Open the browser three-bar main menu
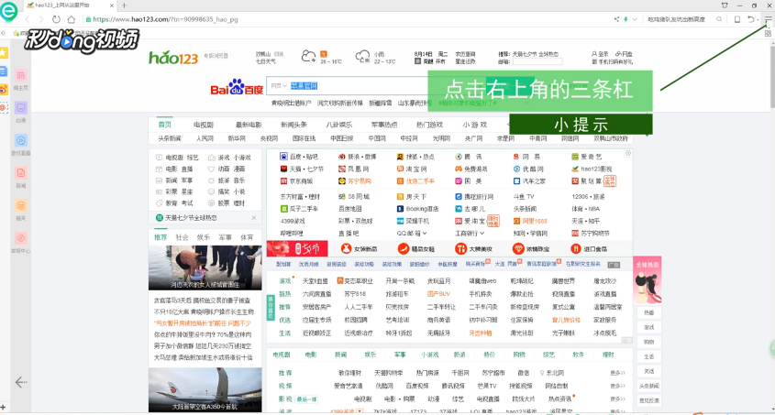The height and width of the screenshot is (415, 775). (x=768, y=19)
